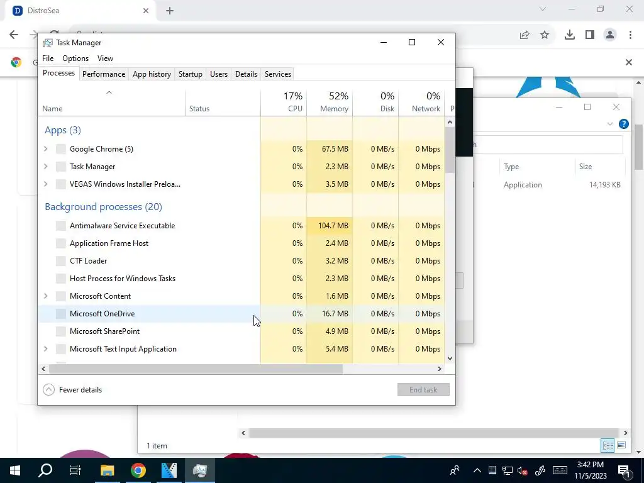Open Chrome tab search dropdown
644x483 pixels.
[x=543, y=9]
